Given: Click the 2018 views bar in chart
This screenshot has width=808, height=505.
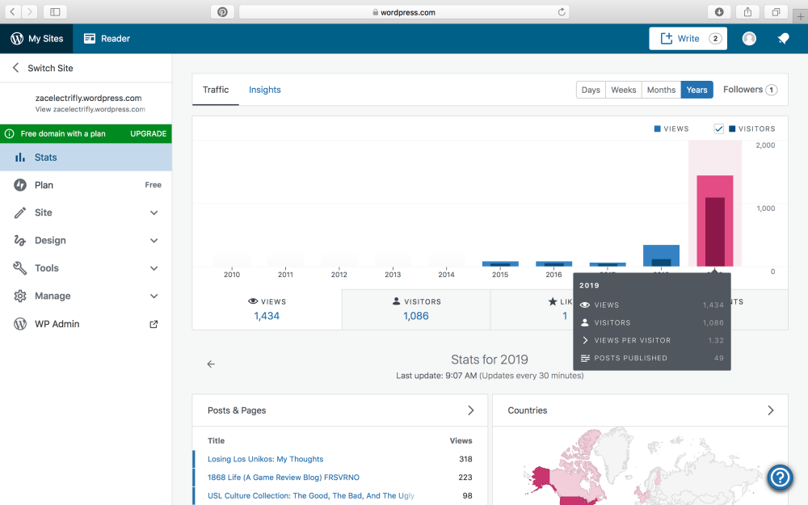Looking at the screenshot, I should pos(661,255).
